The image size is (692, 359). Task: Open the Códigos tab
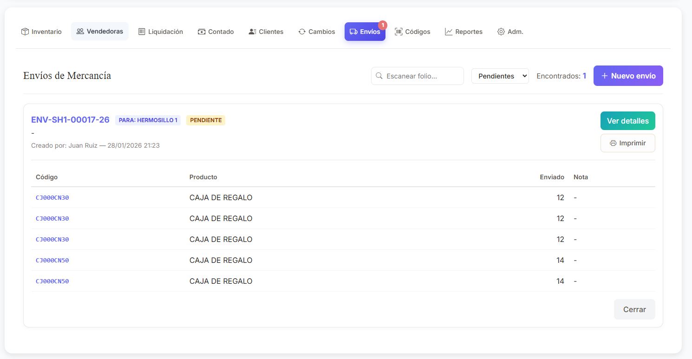pos(412,32)
